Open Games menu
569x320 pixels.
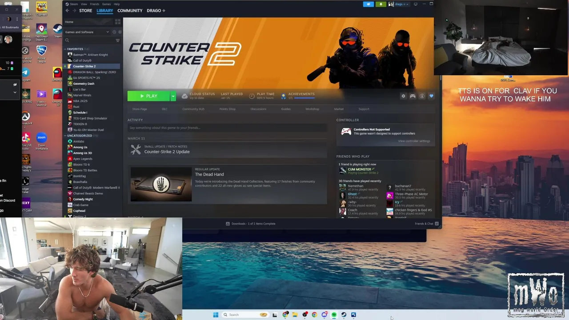point(106,4)
